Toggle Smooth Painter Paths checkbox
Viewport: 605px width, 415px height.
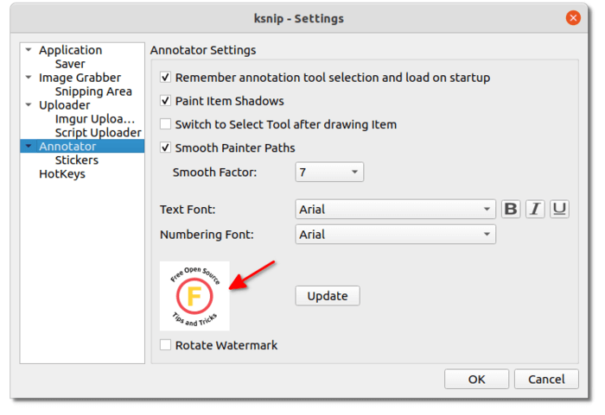pyautogui.click(x=165, y=148)
